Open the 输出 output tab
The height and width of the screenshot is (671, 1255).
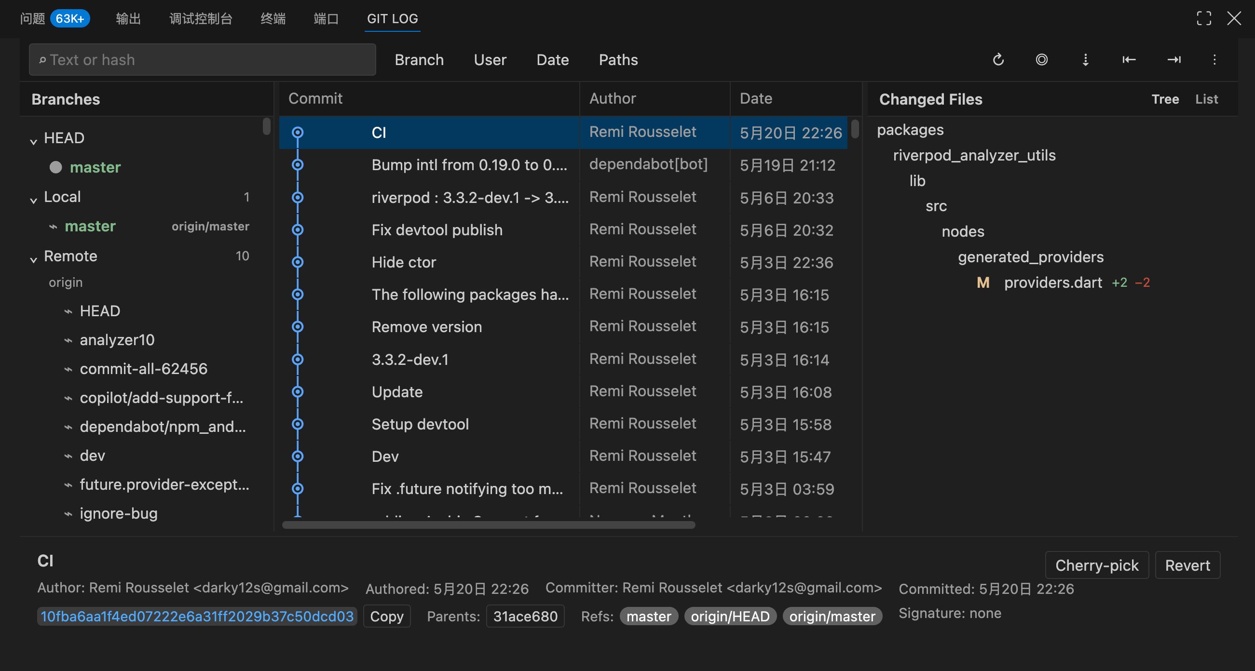(129, 18)
